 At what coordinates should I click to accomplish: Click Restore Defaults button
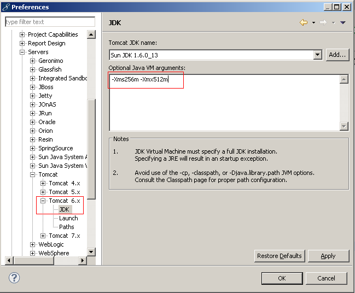coord(280,256)
